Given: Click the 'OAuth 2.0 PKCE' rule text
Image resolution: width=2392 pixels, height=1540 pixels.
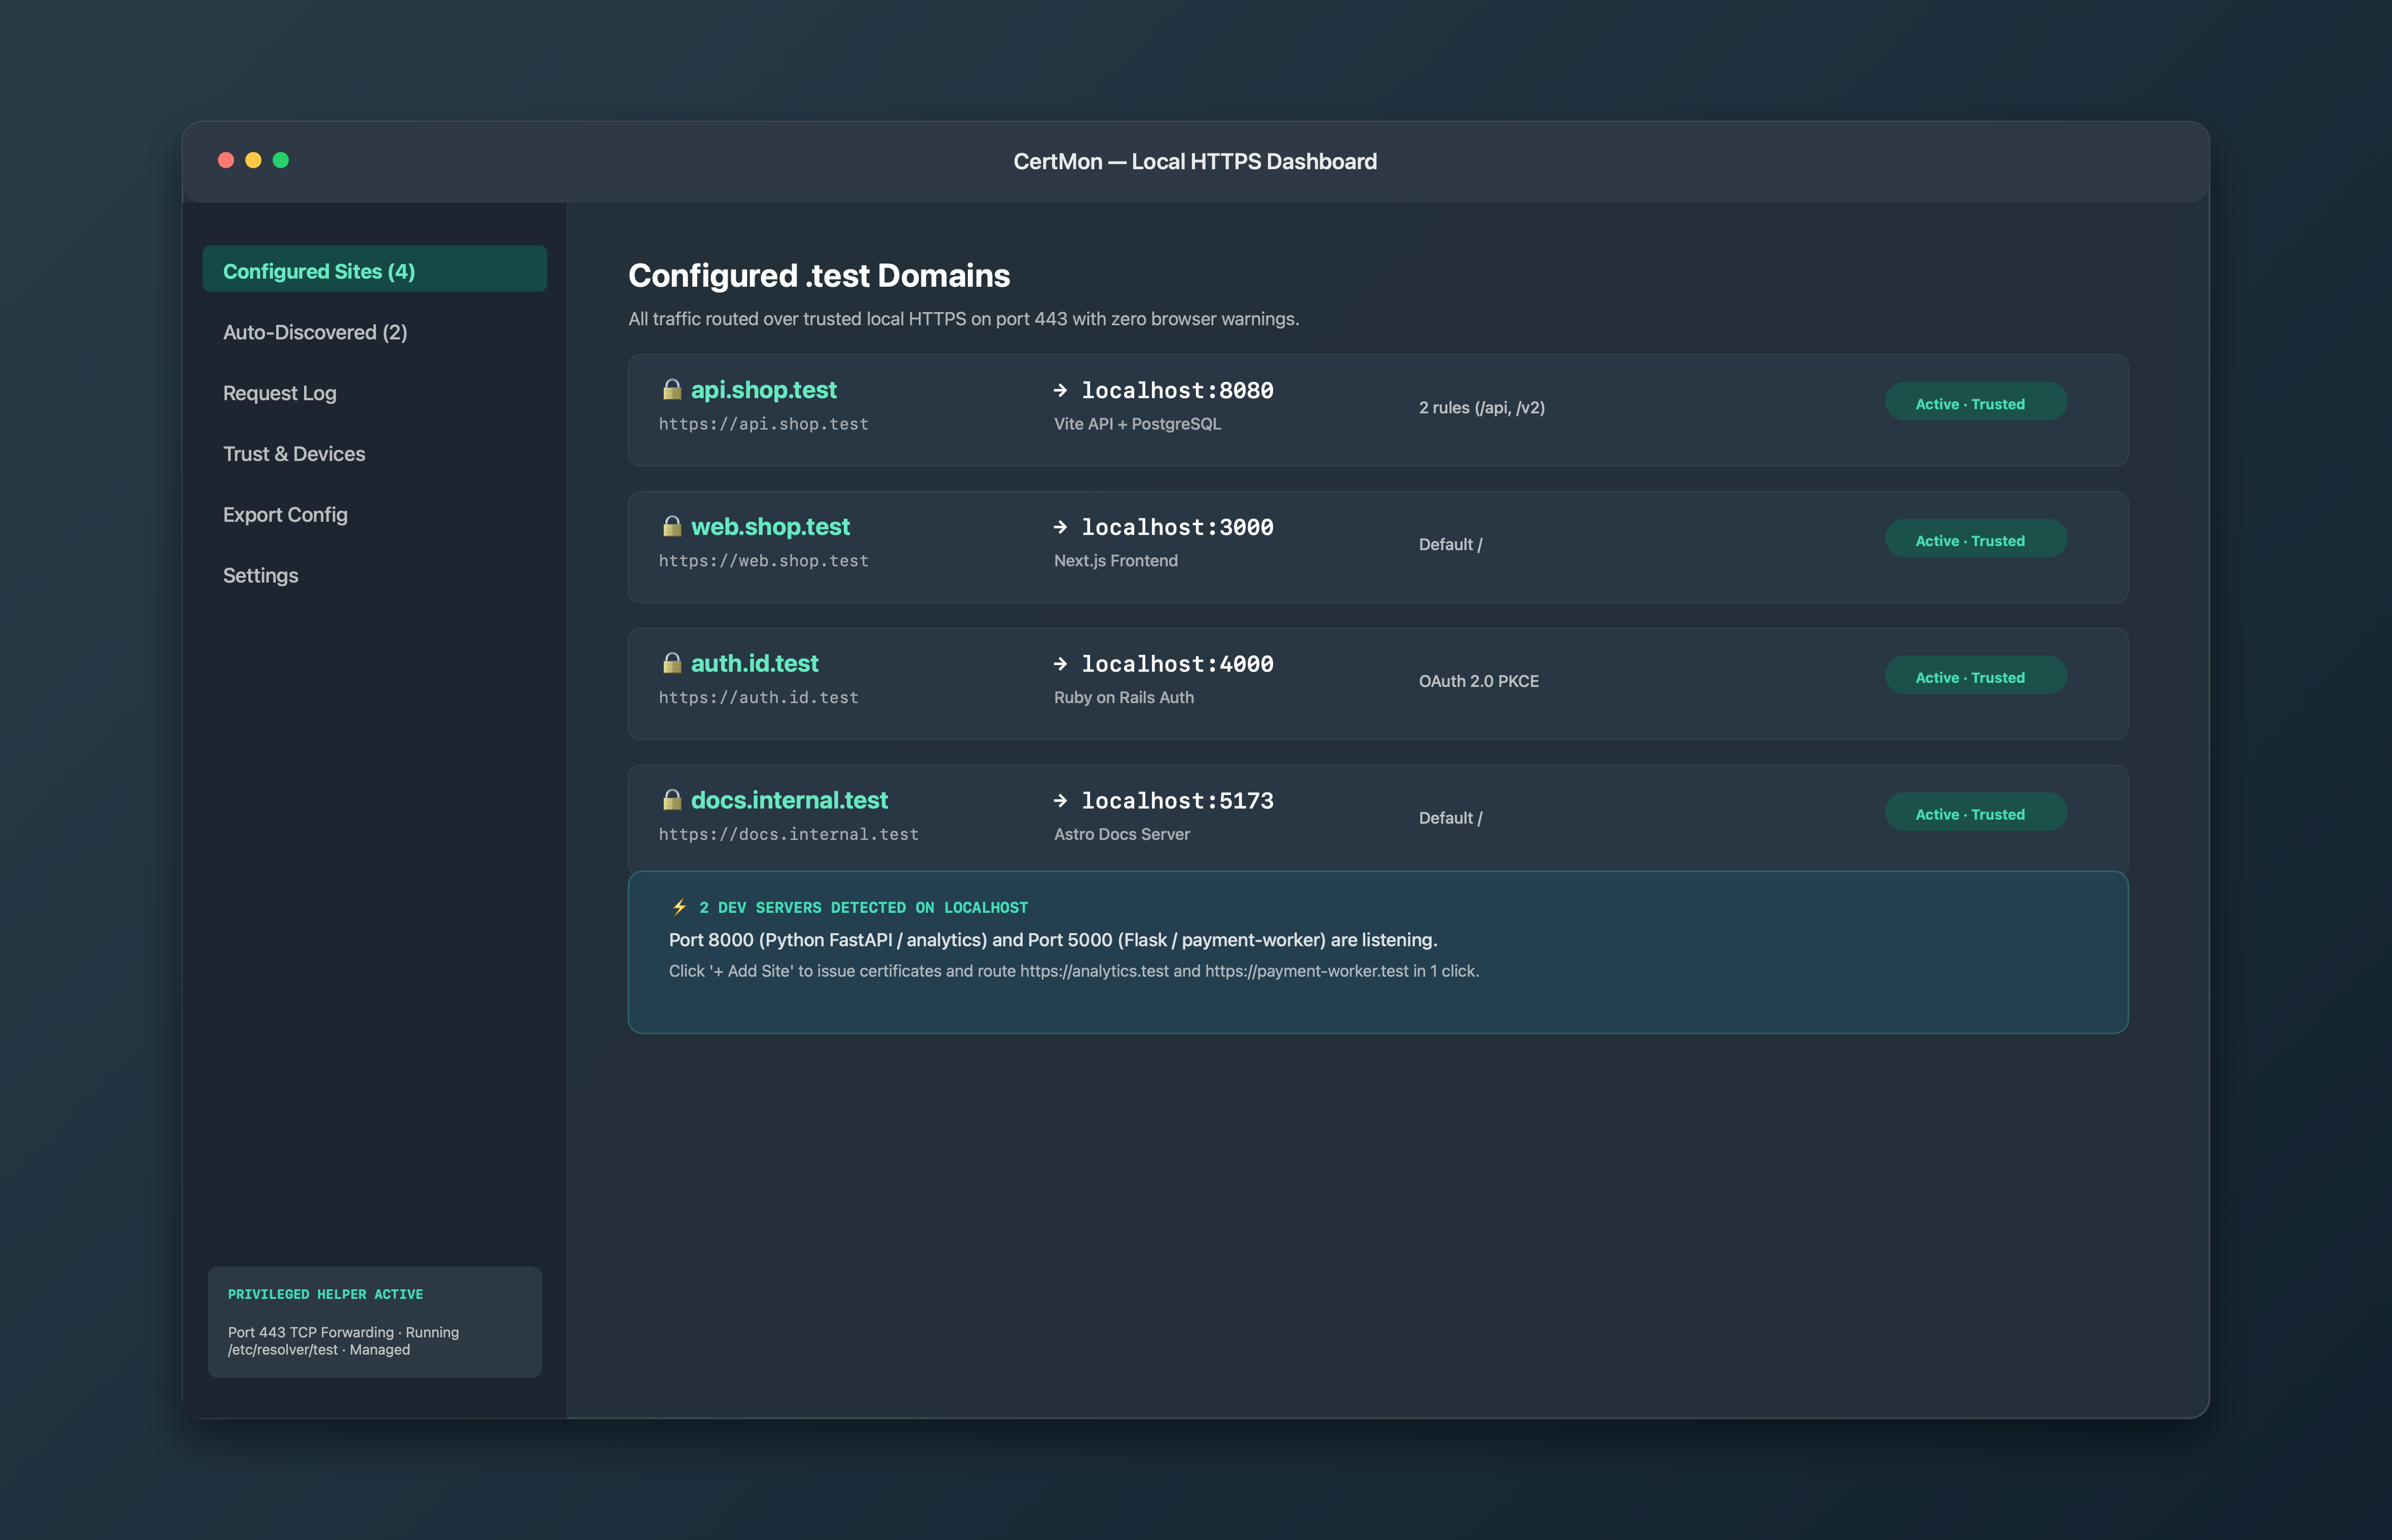Looking at the screenshot, I should click(x=1479, y=682).
